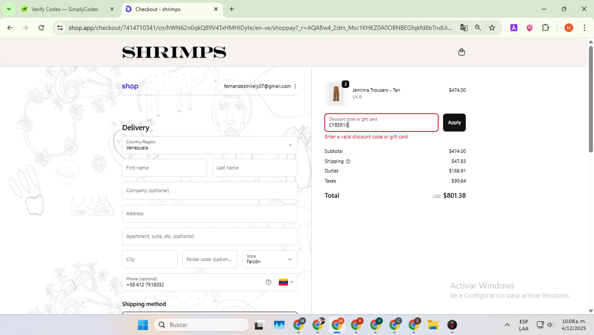Click the Jemima Trousers product thumbnail

(x=336, y=94)
